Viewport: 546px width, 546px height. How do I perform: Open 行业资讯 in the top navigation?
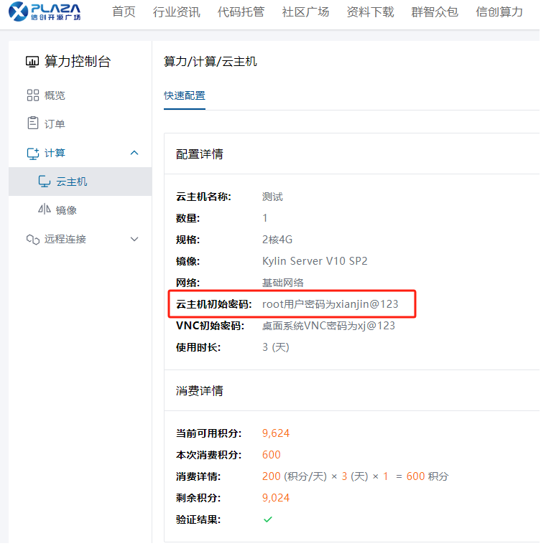pyautogui.click(x=177, y=12)
